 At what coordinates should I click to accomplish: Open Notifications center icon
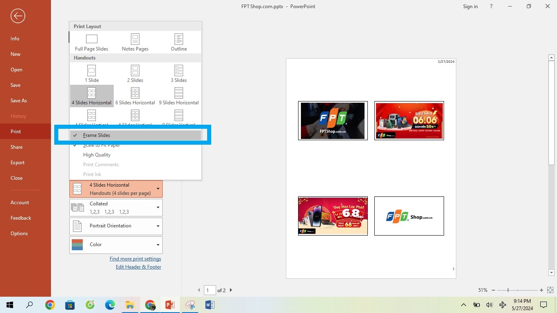(x=544, y=305)
